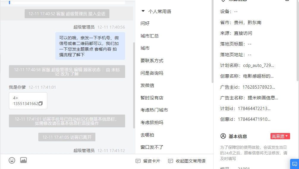Select the 发微信 quick phrase
The height and width of the screenshot is (169, 299).
coord(147,85)
